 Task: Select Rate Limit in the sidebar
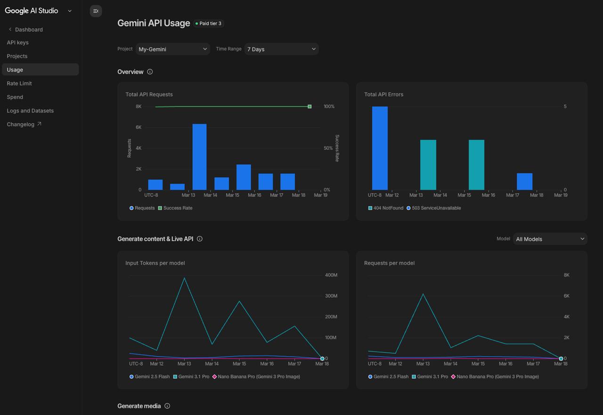19,83
